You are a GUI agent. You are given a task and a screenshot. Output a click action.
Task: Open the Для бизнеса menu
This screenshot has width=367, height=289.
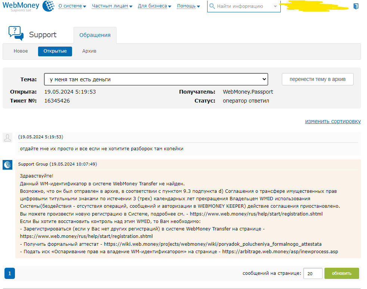tap(154, 6)
